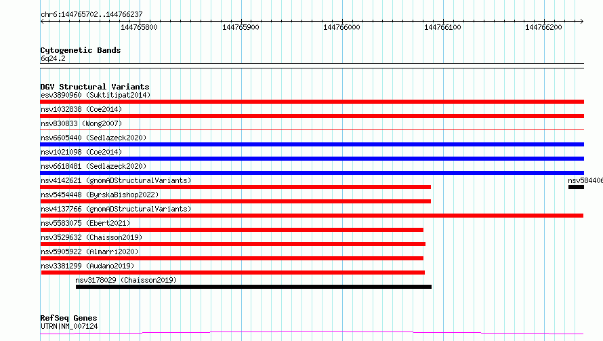Image resolution: width=603 pixels, height=341 pixels.
Task: Click the nsv4137766 (gnomADStructuralVariants) red bar
Action: (312, 216)
